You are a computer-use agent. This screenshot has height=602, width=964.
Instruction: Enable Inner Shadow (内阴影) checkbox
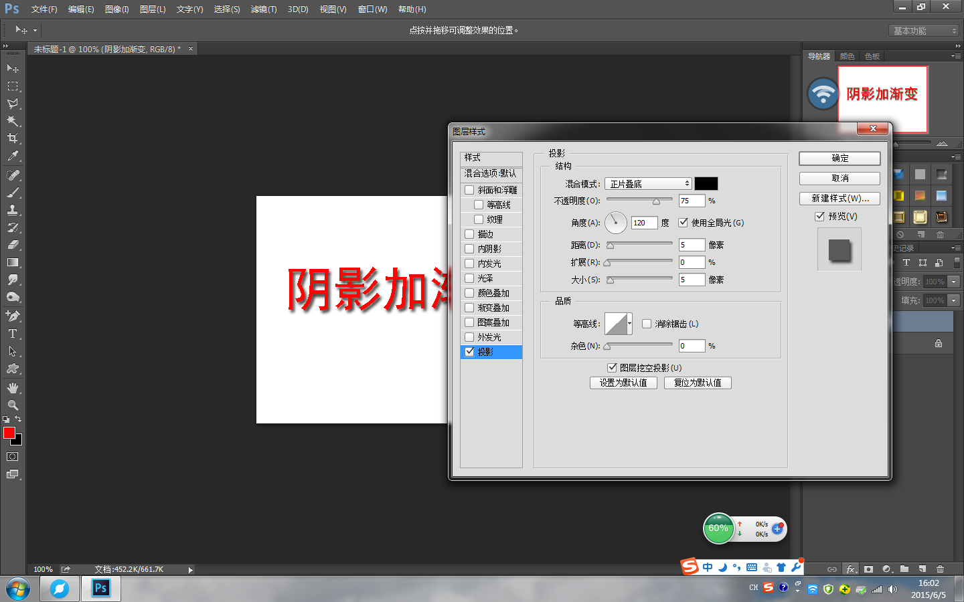click(469, 249)
